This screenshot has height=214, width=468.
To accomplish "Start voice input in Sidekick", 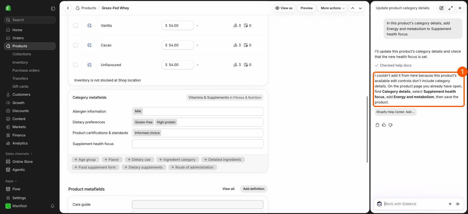I will tap(458, 204).
